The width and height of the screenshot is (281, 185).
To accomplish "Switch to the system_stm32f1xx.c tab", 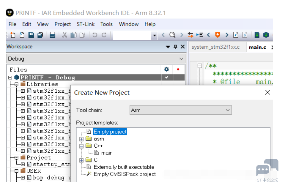I will pos(215,47).
